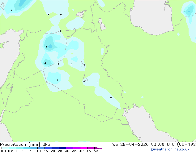Click the legend swatch between 0.1 and 0.5
The image size is (196, 152).
tap(5, 148)
